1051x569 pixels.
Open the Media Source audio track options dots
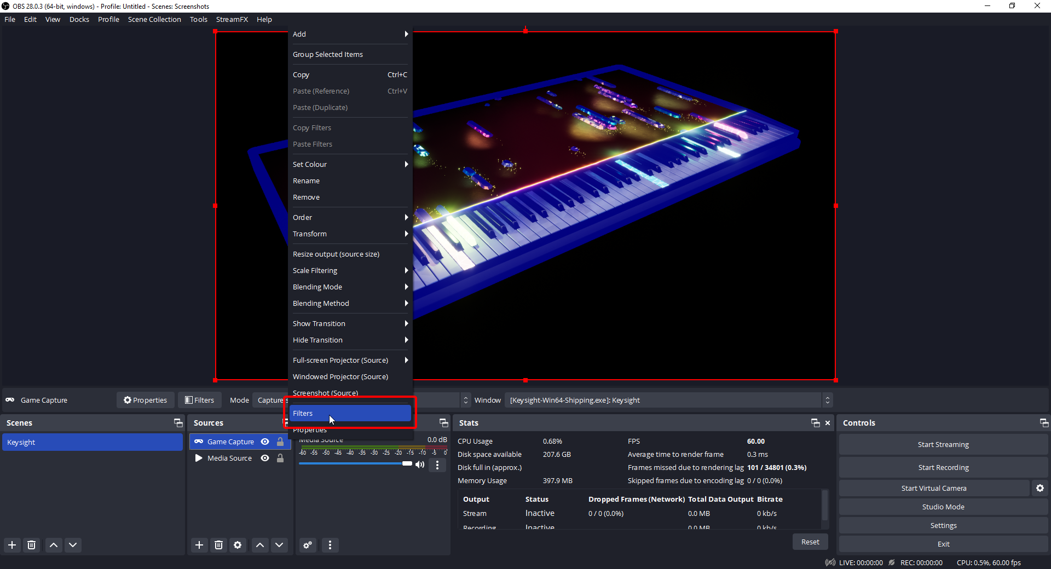pos(437,465)
